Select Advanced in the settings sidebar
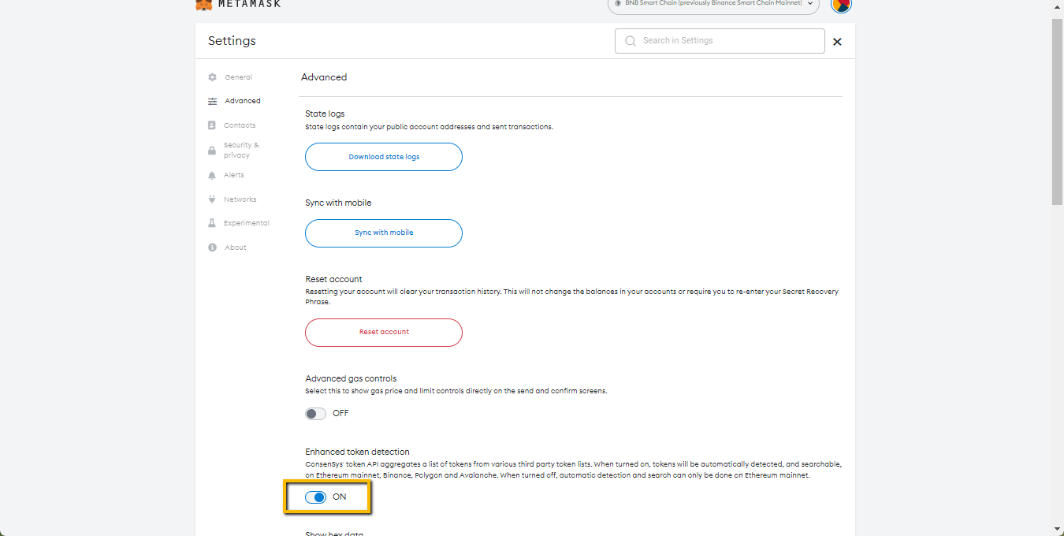The image size is (1064, 536). point(242,101)
